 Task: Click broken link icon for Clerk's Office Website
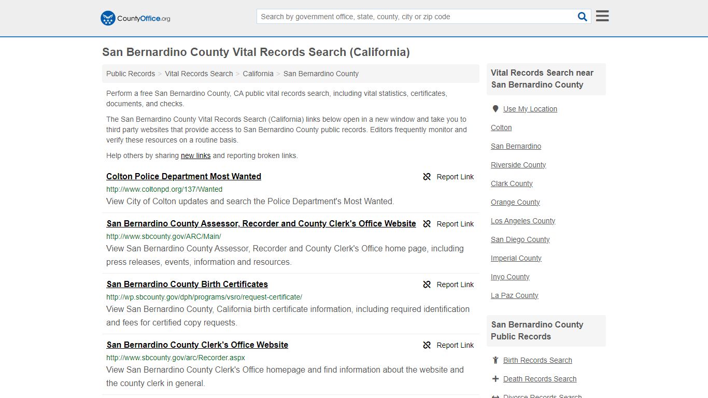427,345
